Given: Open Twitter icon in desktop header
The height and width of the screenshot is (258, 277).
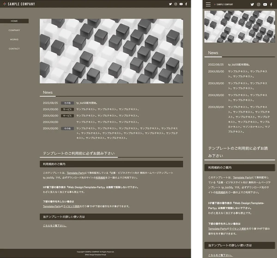Looking at the screenshot, I should tap(170, 4).
